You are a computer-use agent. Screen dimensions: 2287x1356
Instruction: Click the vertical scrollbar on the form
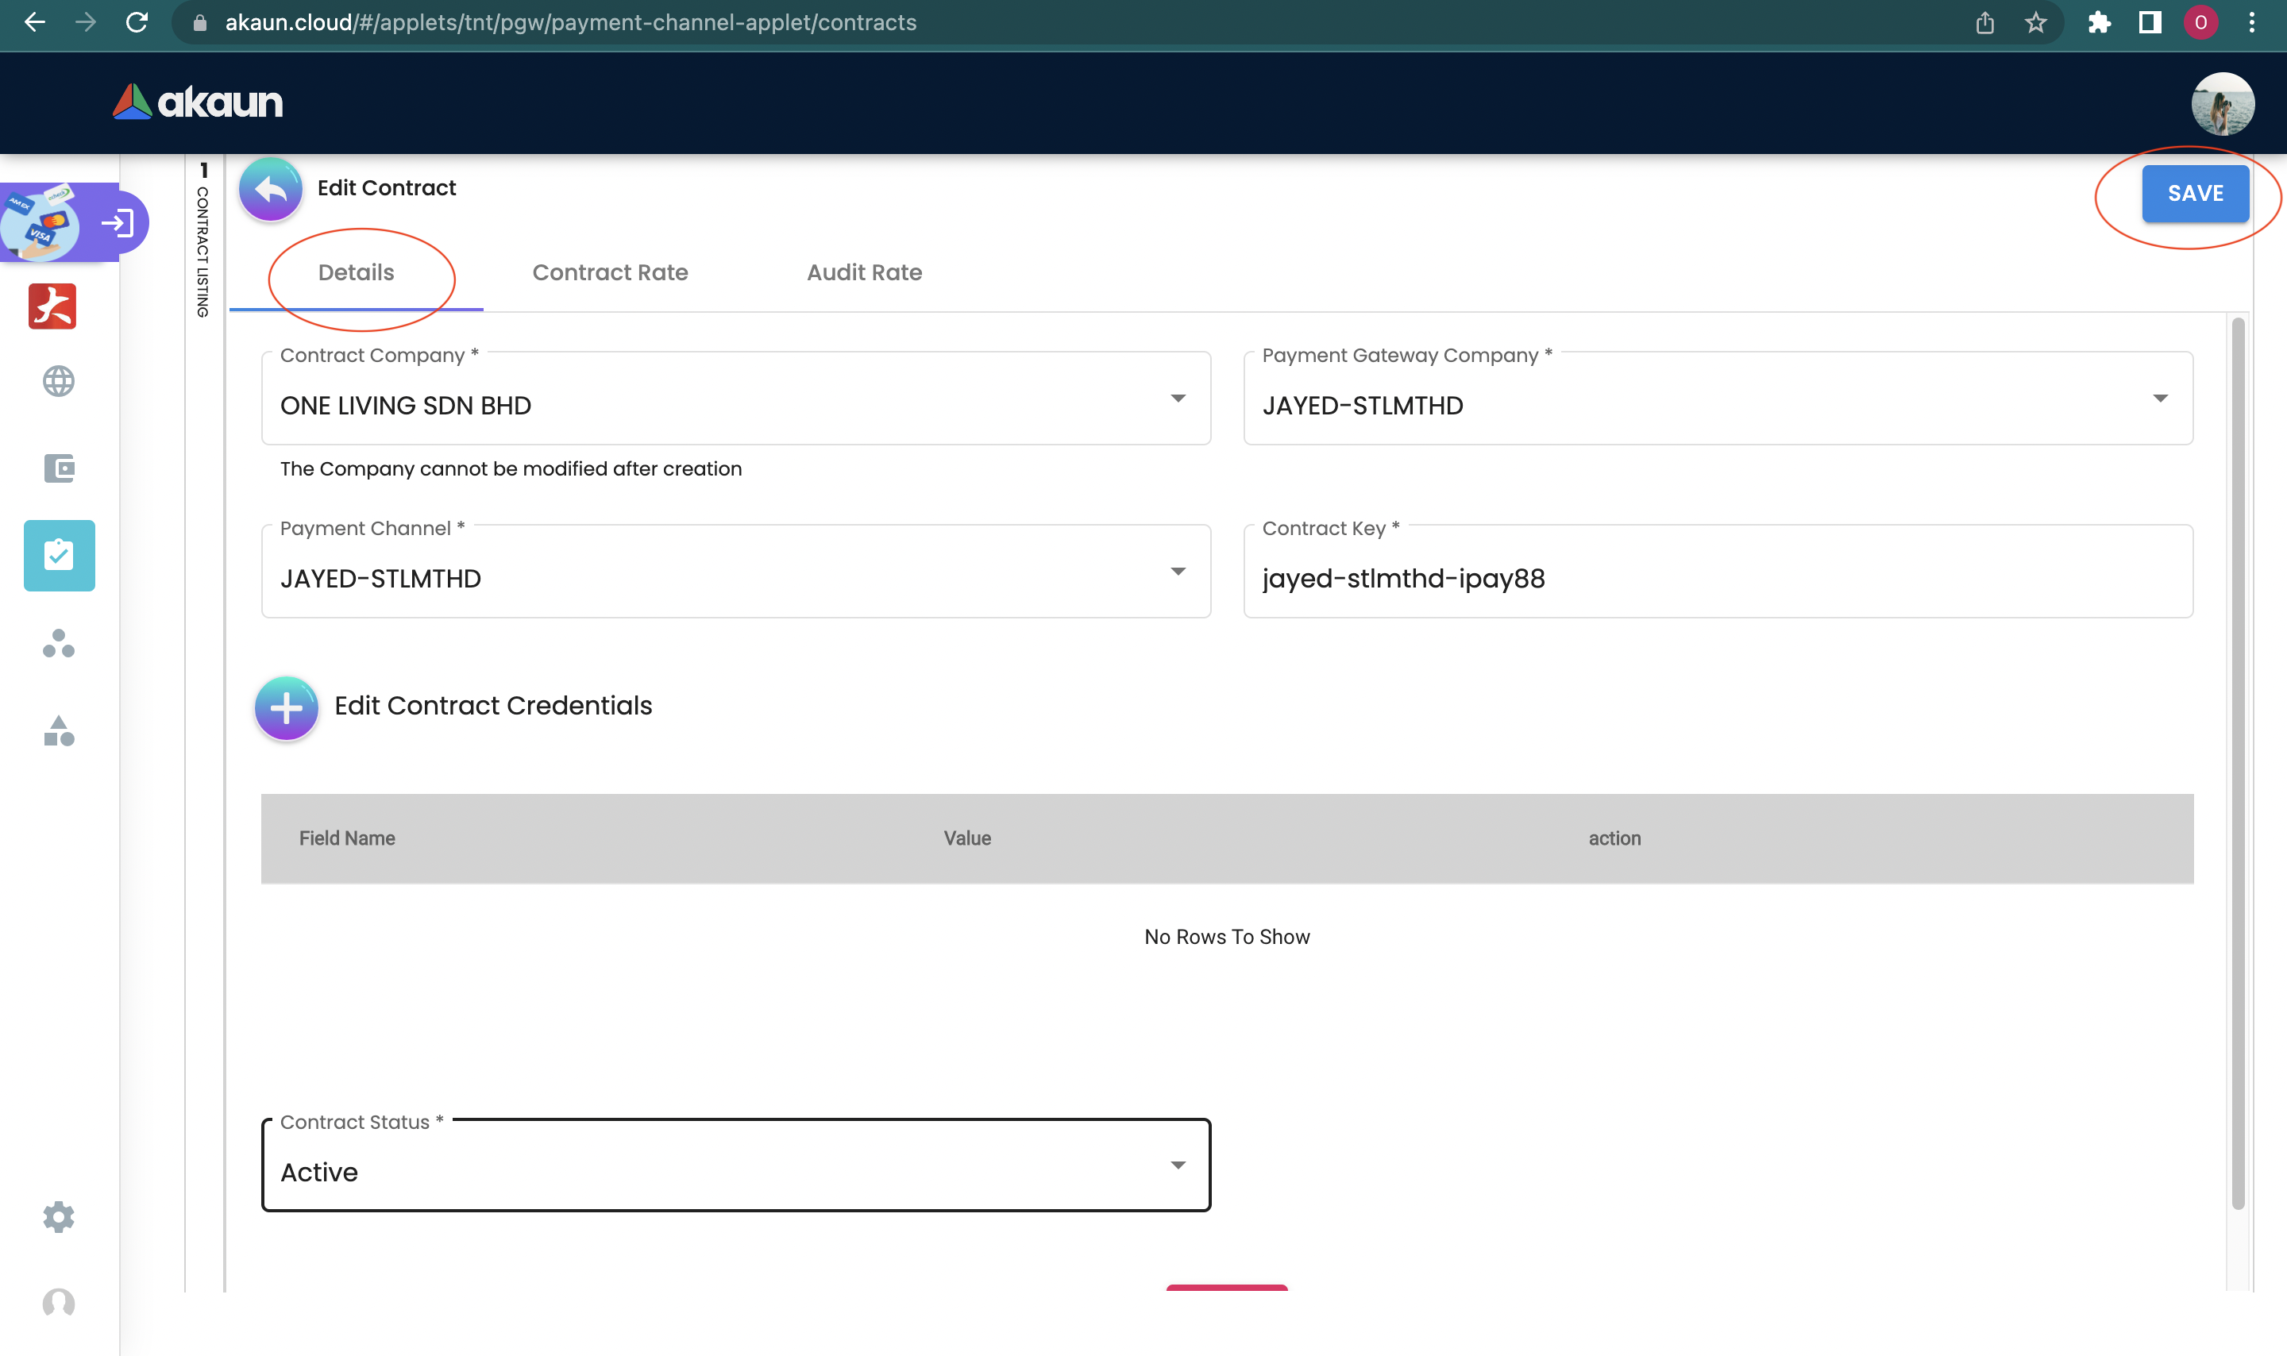coord(2237,763)
